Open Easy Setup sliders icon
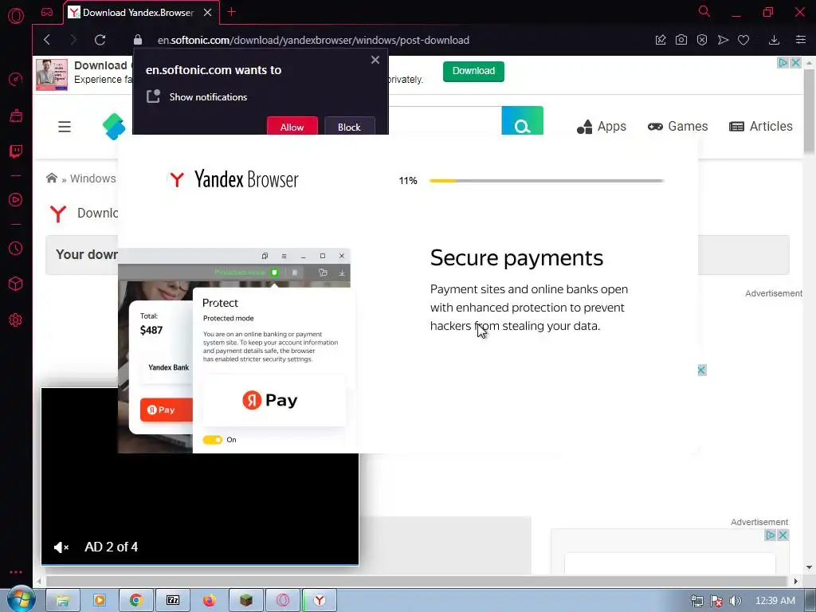The image size is (816, 612). [801, 40]
